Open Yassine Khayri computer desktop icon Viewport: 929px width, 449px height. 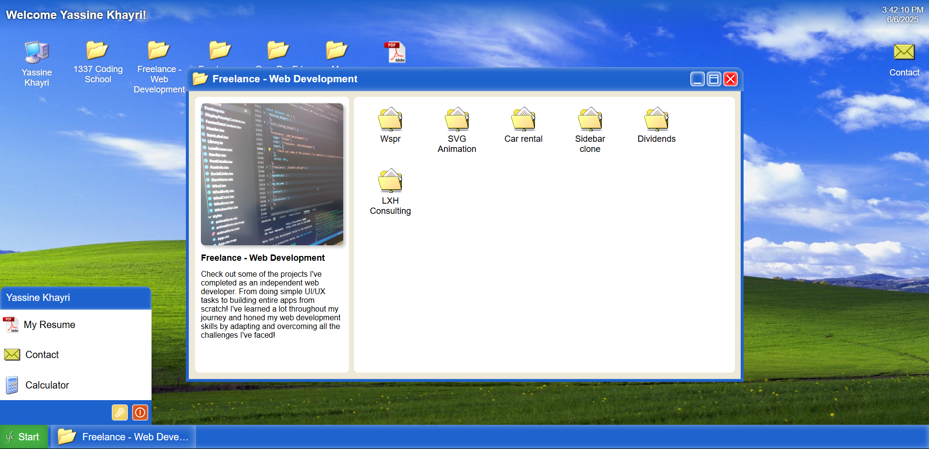tap(37, 64)
